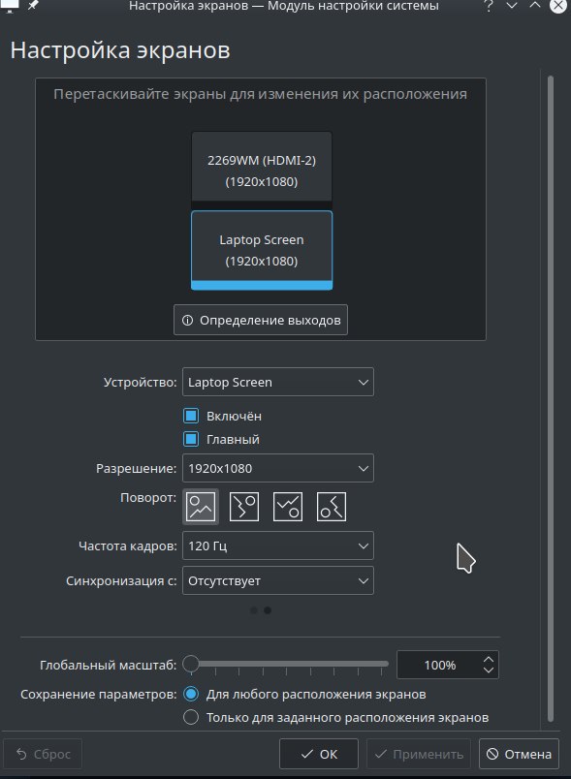Open the Разрешение 1920x1080 dropdown
The image size is (571, 779).
[x=278, y=468]
